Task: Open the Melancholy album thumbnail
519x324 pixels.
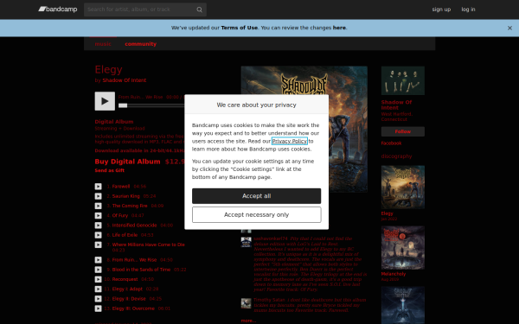Action: pyautogui.click(x=403, y=248)
